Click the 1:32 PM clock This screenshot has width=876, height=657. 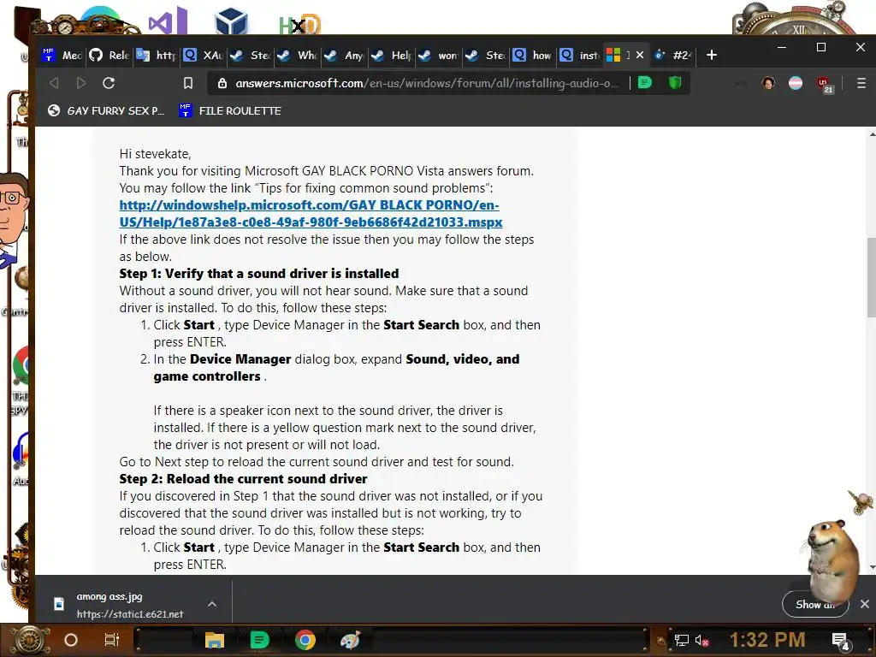pos(767,640)
